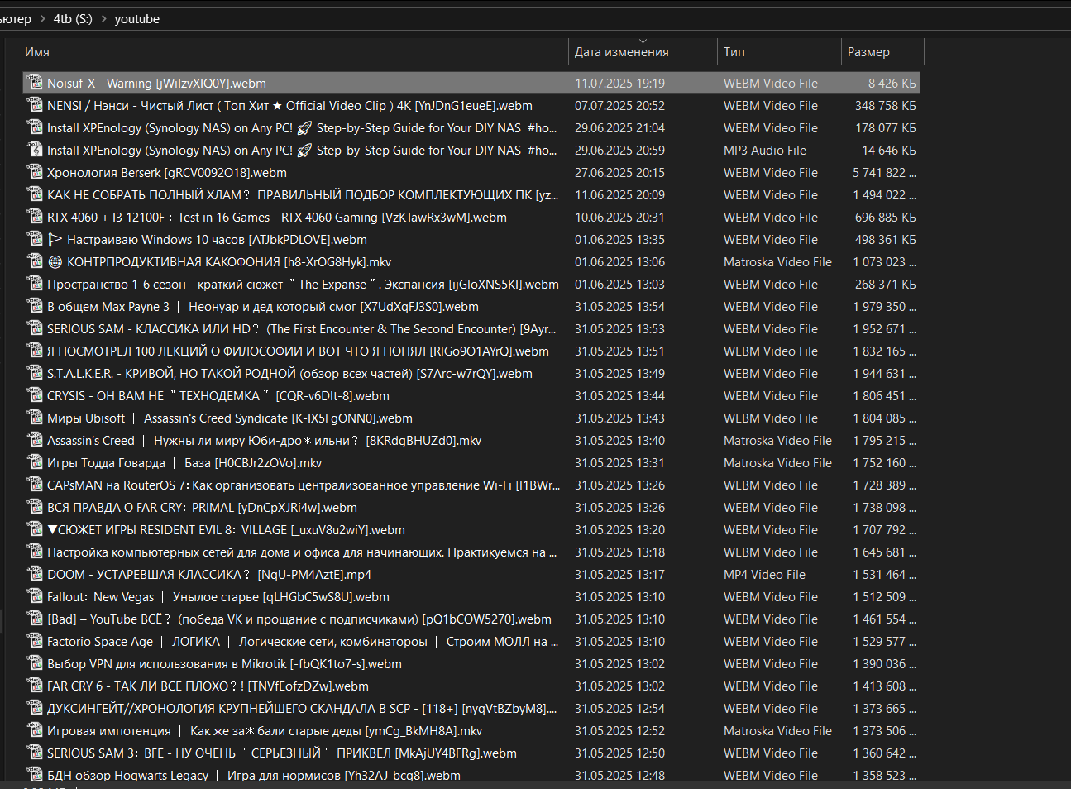Image resolution: width=1071 pixels, height=789 pixels.
Task: Click the size value 348 758 КБ
Action: point(886,105)
